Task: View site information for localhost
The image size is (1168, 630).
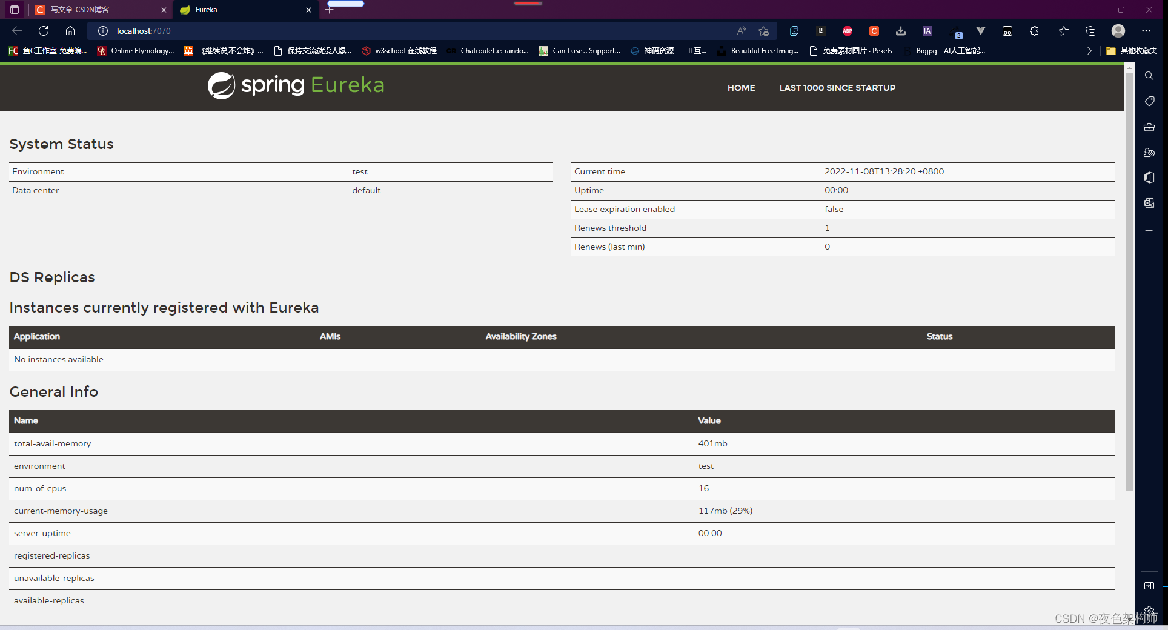Action: 103,31
